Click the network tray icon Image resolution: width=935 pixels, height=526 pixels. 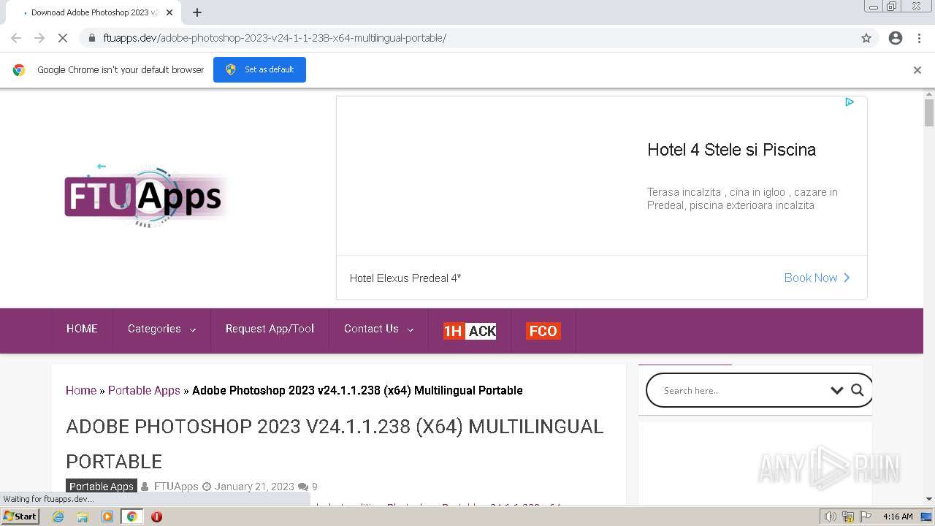(848, 517)
